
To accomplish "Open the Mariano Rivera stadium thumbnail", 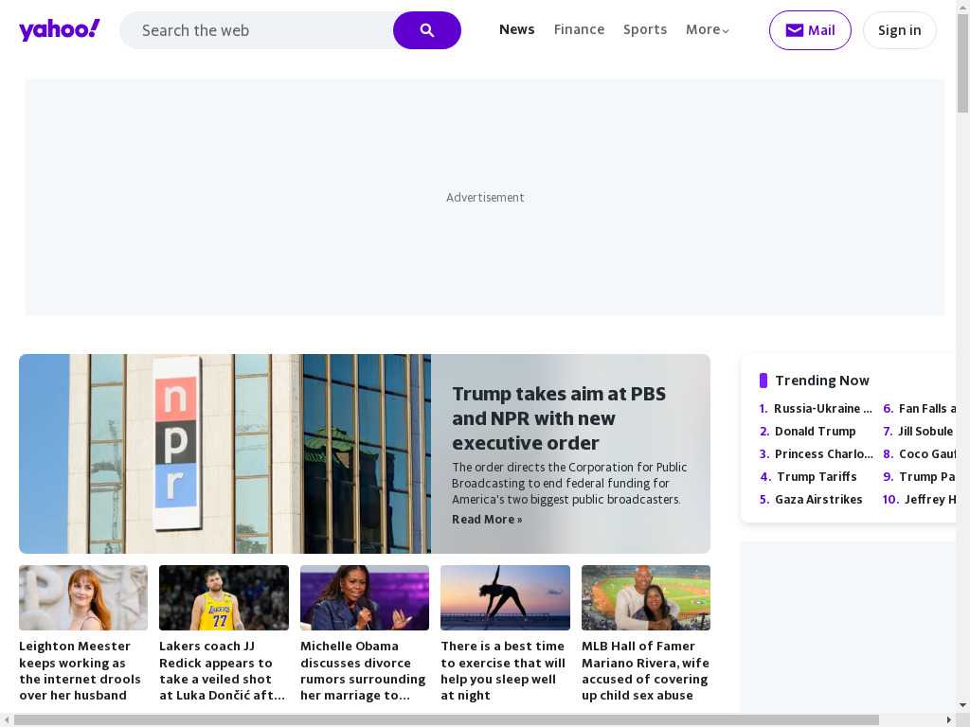I will point(646,598).
